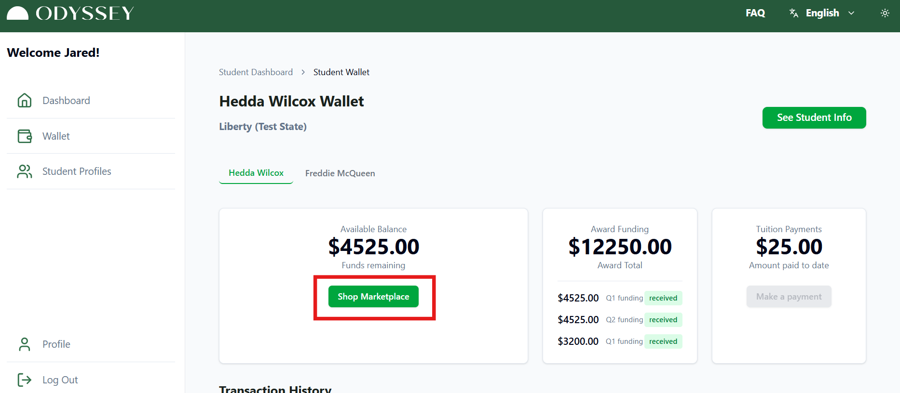
Task: Open the FAQ page
Action: pos(755,13)
